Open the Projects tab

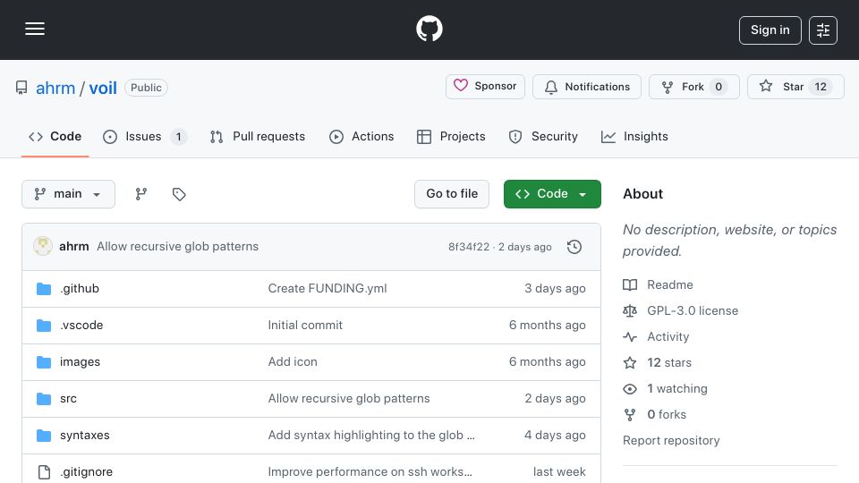coord(451,136)
